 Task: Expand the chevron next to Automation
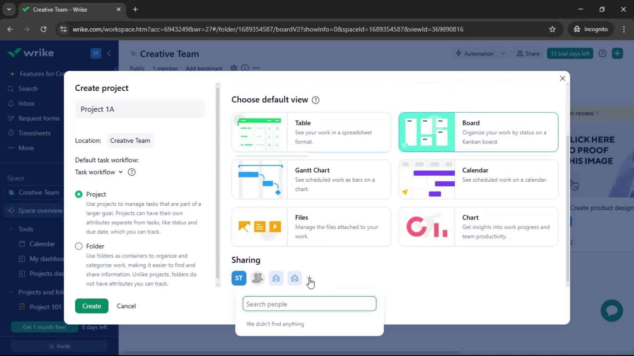point(503,53)
